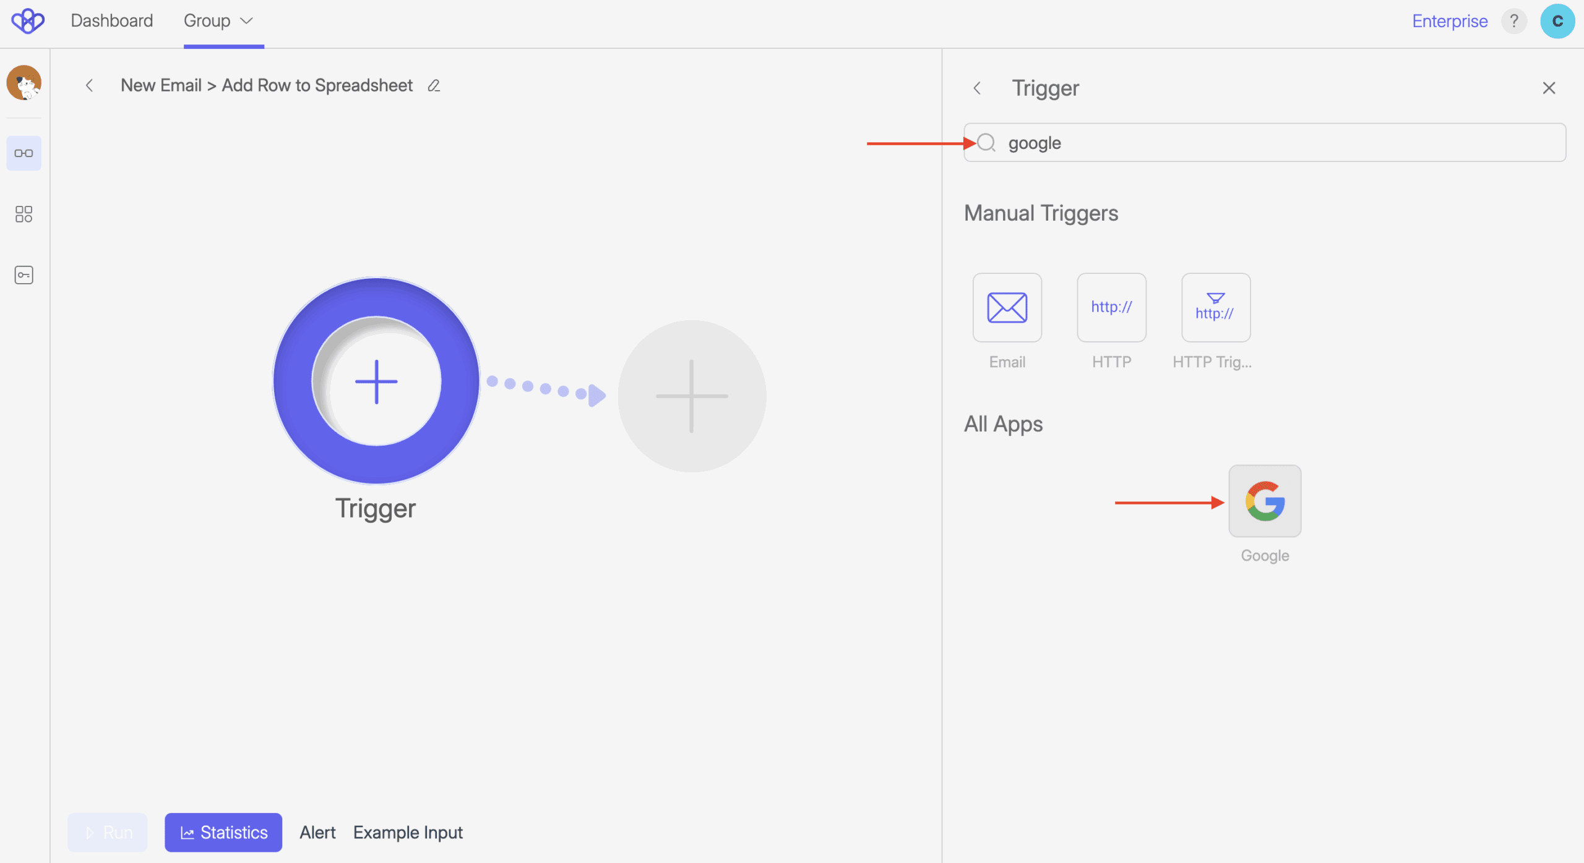Go back from the workflow title chevron
The width and height of the screenshot is (1584, 863).
click(x=90, y=85)
